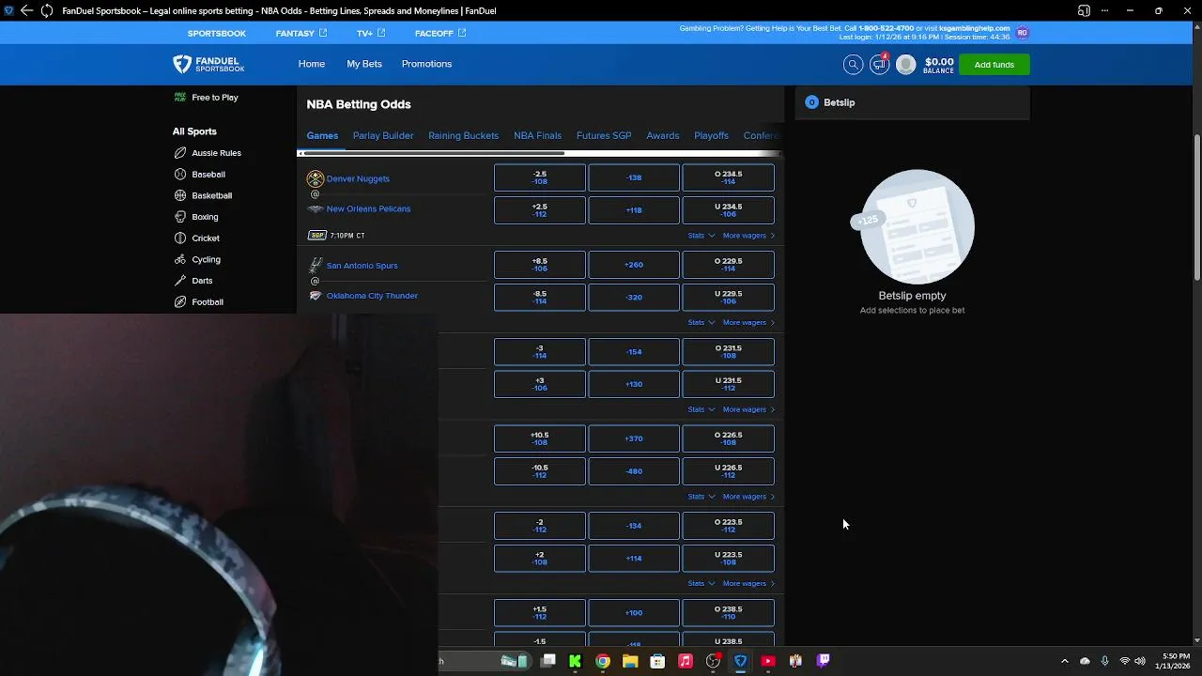Click the FanDuel Sportsbook logo

pos(208,64)
